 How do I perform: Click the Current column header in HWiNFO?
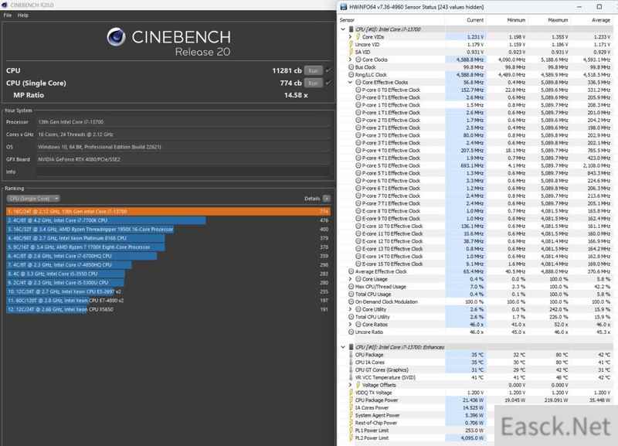[x=475, y=20]
